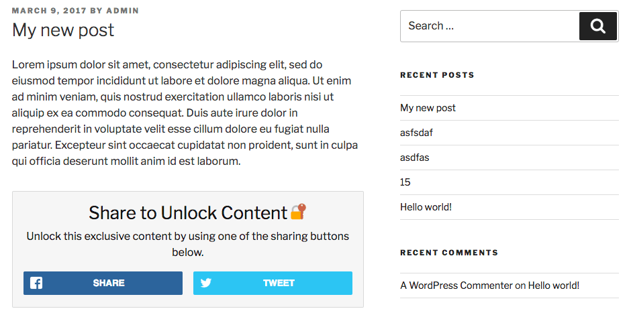This screenshot has height=313, width=627.
Task: Click the padlock and key emoji
Action: tap(298, 212)
